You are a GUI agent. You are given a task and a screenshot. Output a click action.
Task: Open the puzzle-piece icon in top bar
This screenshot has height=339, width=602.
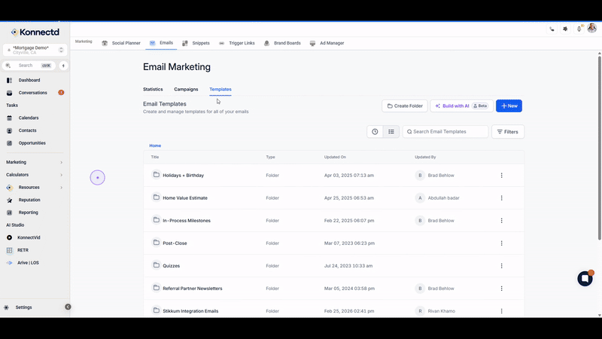coord(565,29)
